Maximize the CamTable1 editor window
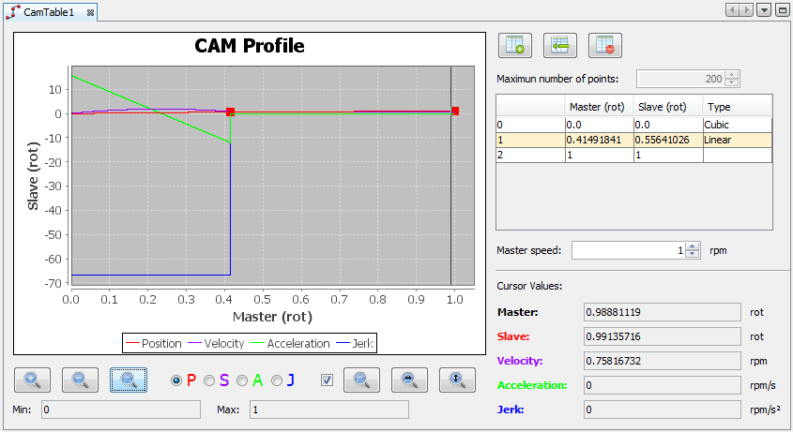The image size is (793, 432). tap(782, 10)
